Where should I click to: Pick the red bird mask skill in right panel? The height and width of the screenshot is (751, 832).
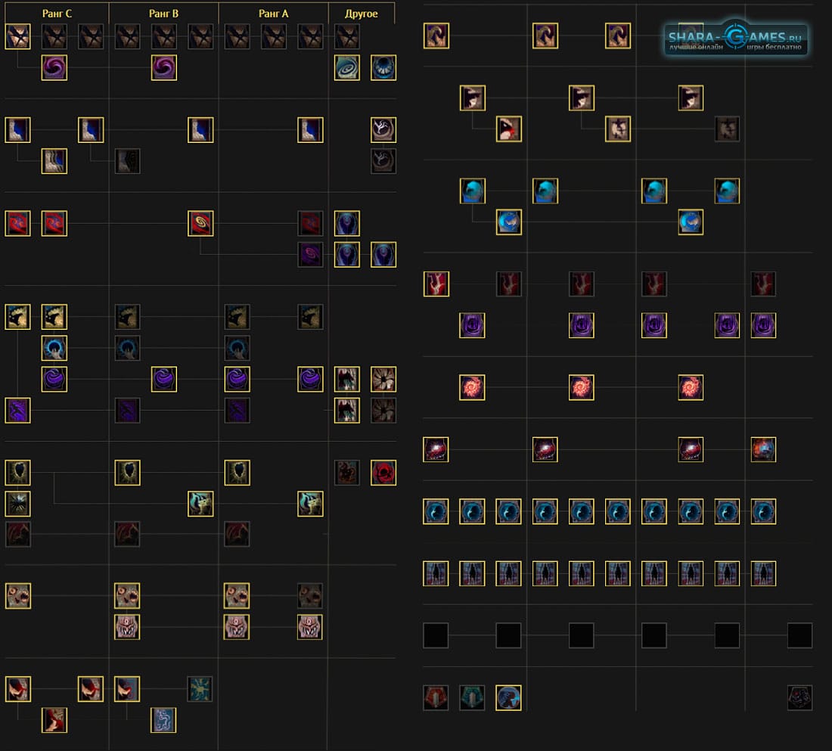pos(509,129)
